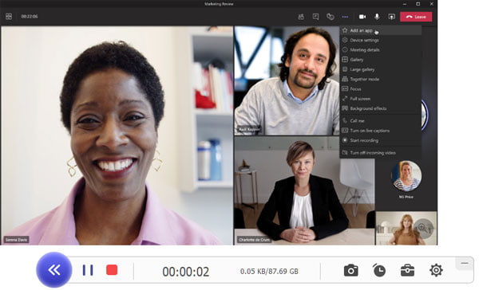479x290 pixels.
Task: Click the reactions icon in toolbar
Action: click(331, 17)
